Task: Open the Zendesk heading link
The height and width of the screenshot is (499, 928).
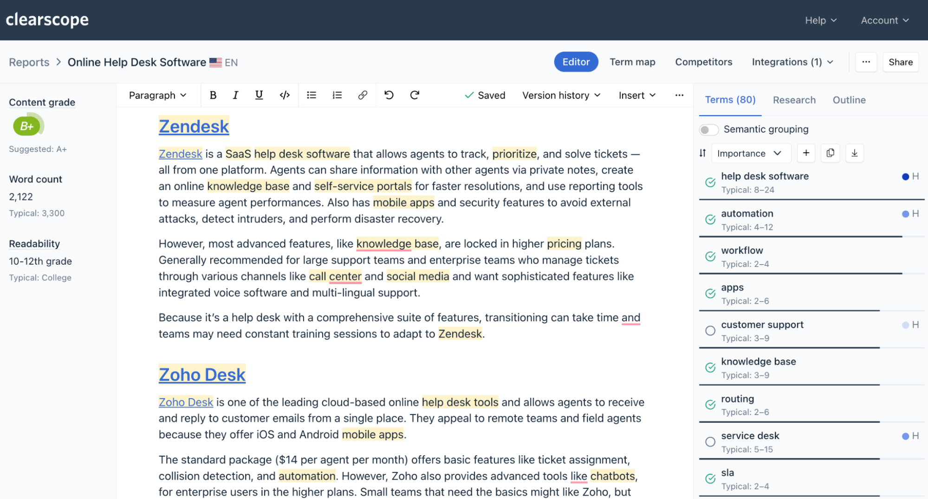Action: click(x=194, y=126)
